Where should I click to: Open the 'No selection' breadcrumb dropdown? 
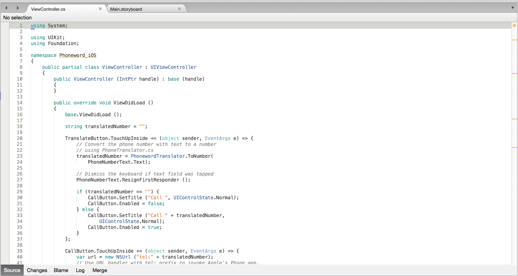click(17, 17)
